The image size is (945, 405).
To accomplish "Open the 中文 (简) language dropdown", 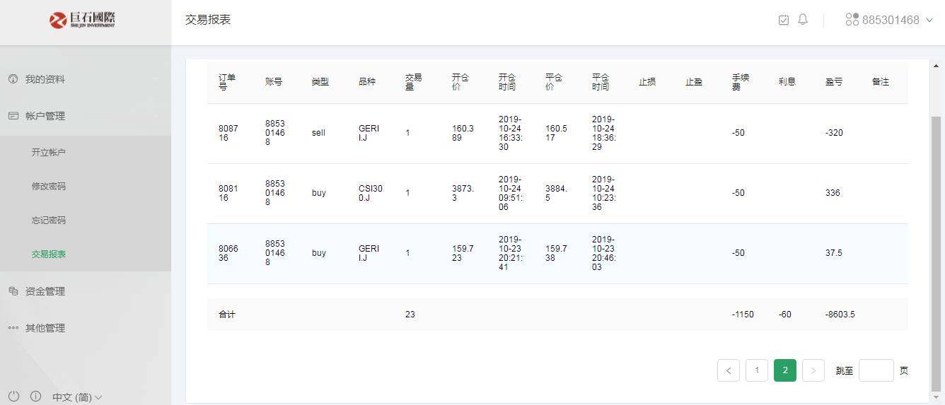I will click(77, 397).
